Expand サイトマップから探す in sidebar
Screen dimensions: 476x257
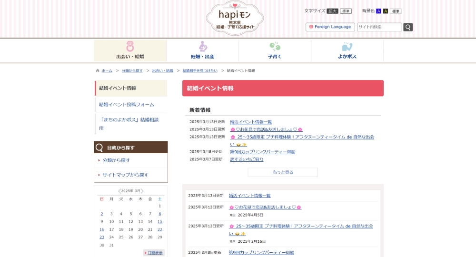click(x=125, y=175)
